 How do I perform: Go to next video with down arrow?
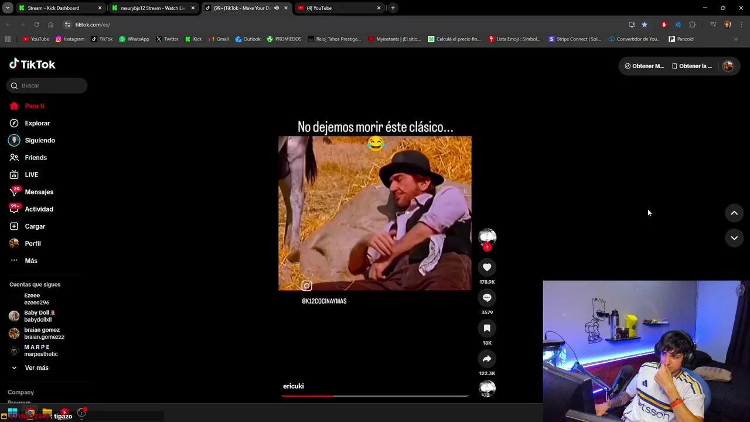click(734, 238)
